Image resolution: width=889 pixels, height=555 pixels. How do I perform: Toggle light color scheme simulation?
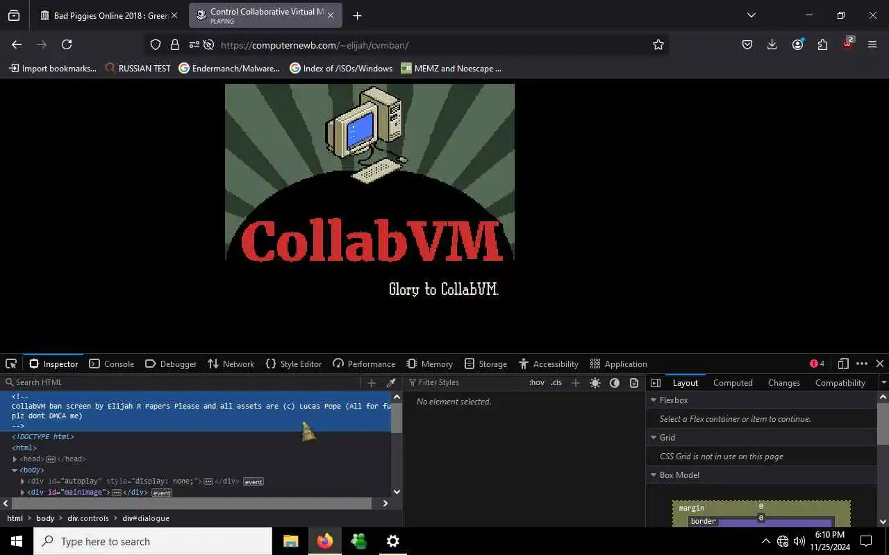[x=595, y=382]
